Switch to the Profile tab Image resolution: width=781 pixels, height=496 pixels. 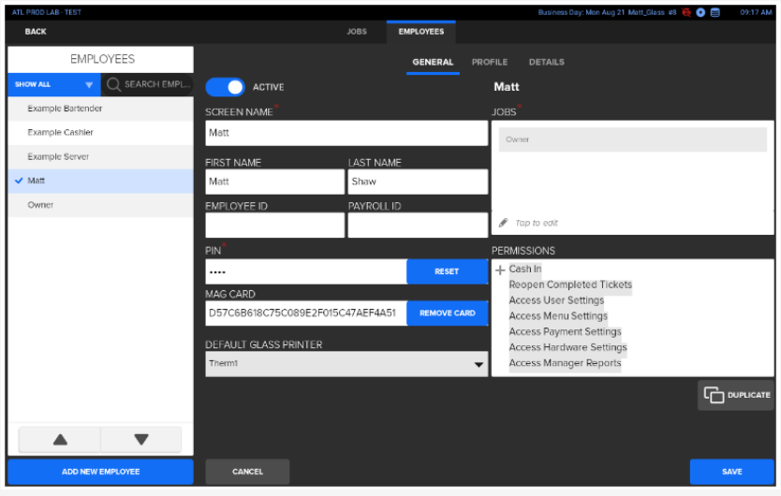489,63
